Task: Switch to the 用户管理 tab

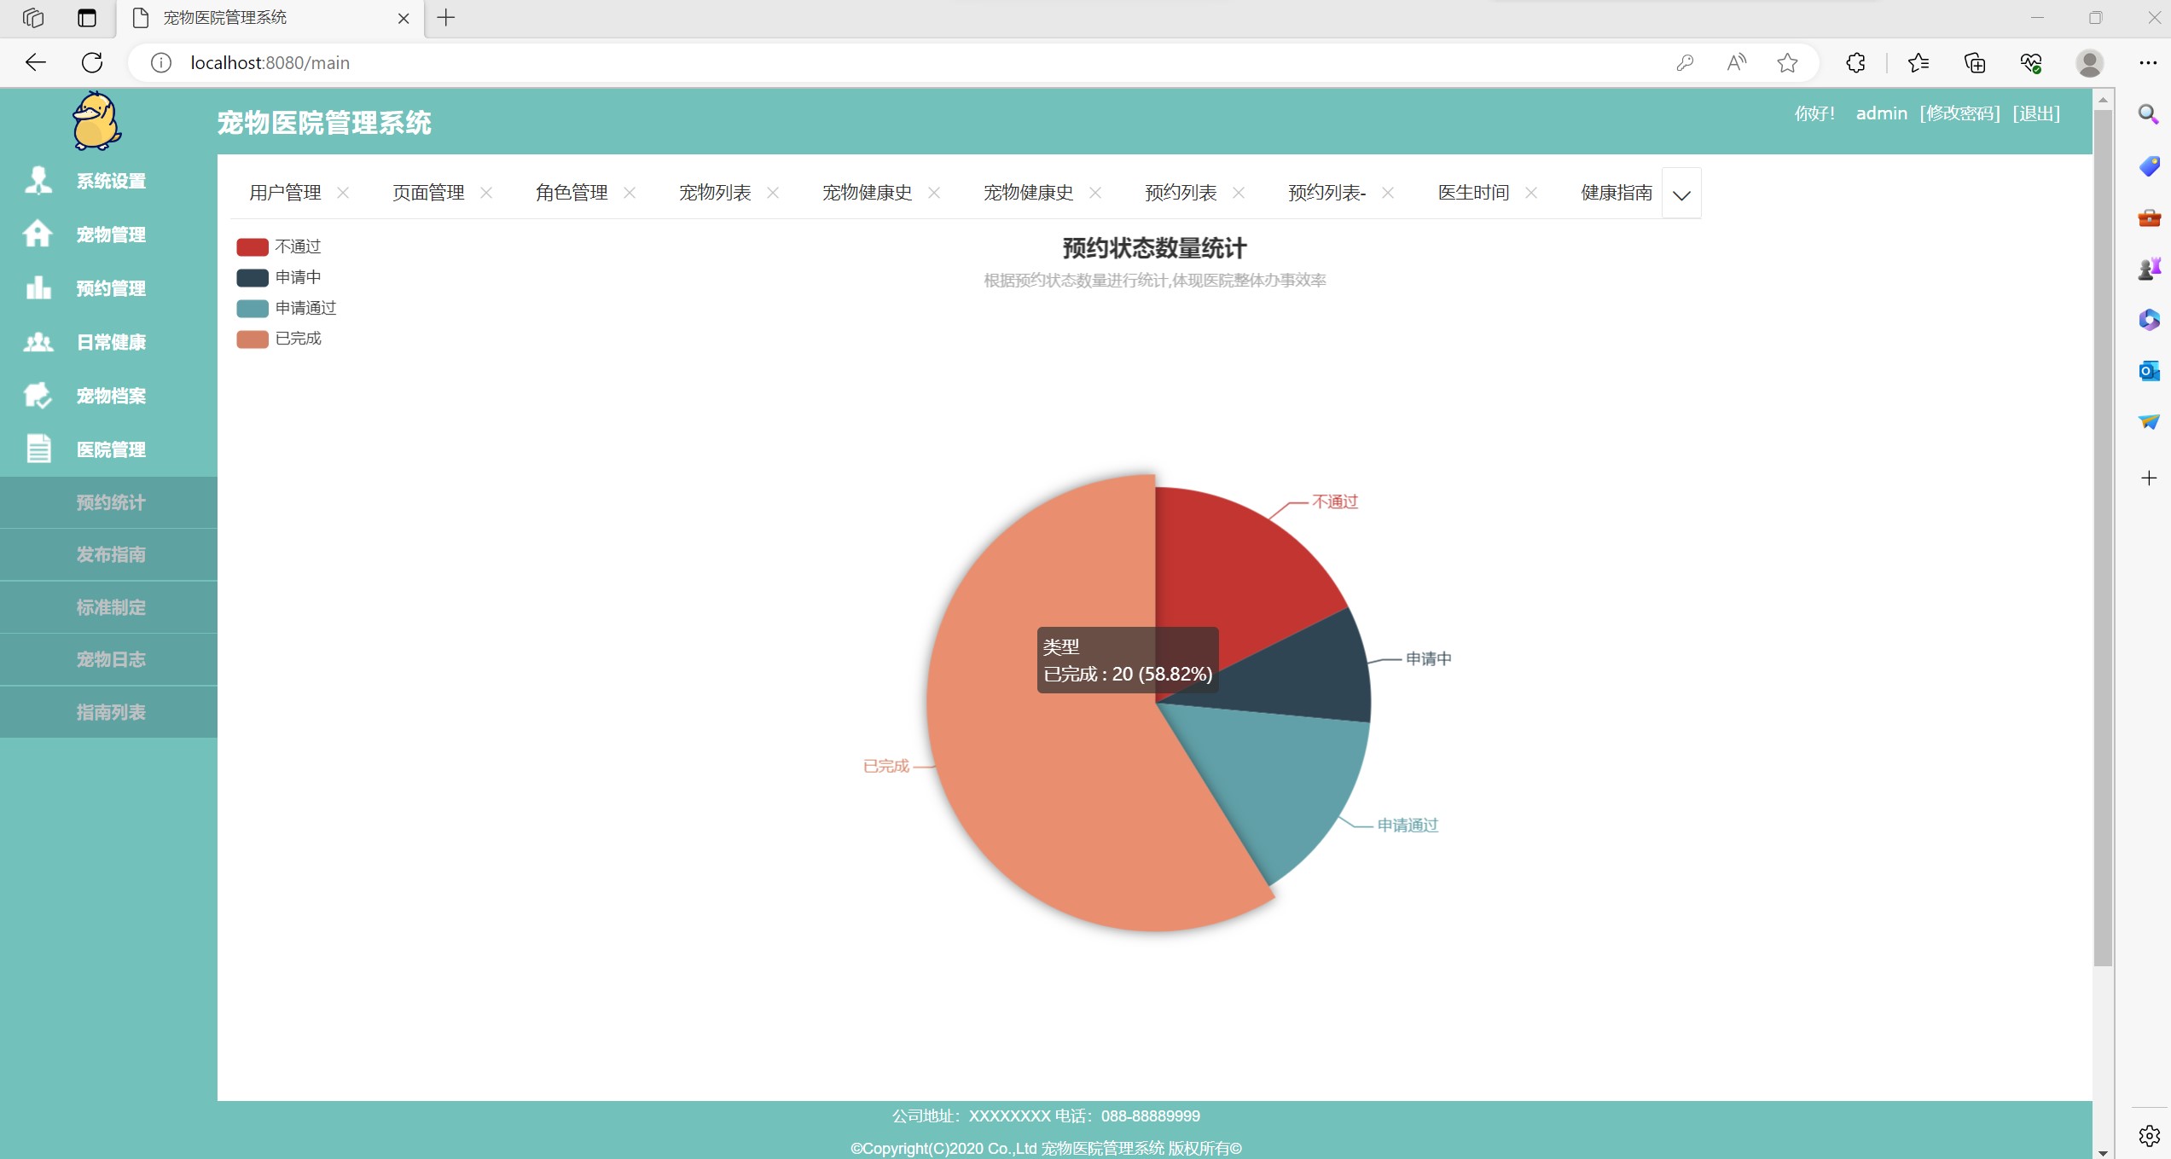Action: point(285,193)
